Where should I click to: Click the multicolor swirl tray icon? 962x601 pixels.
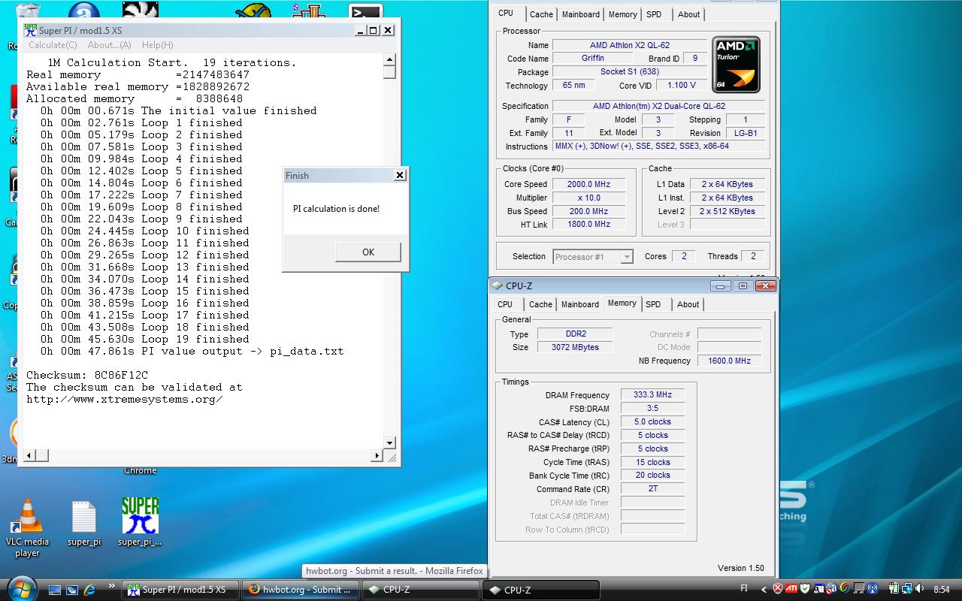[846, 588]
